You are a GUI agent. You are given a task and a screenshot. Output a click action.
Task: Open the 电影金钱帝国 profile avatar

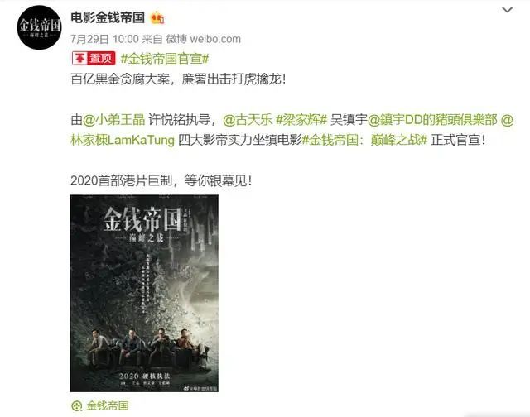[39, 27]
